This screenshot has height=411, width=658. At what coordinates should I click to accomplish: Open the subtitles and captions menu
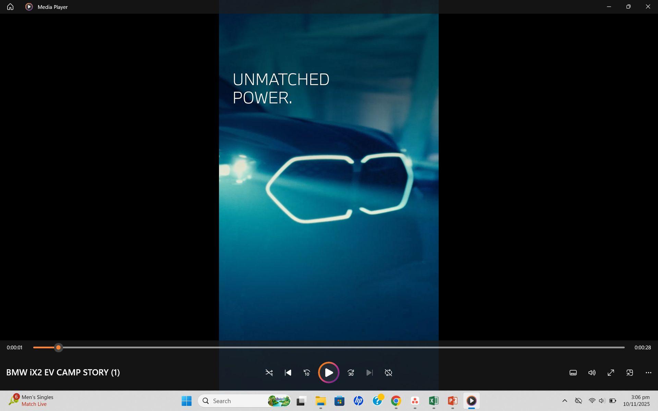(x=573, y=373)
